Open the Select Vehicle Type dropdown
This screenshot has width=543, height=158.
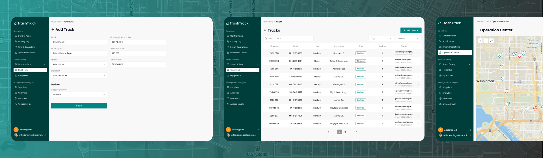[79, 53]
